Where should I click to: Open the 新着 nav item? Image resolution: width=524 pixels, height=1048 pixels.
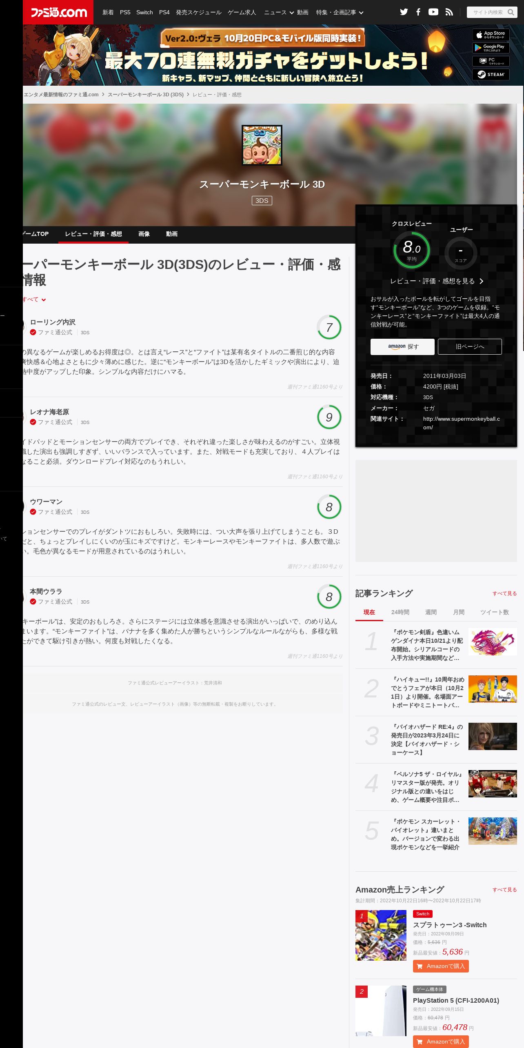coord(108,12)
